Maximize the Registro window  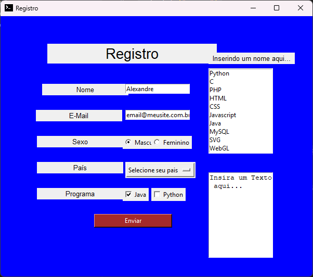[277, 8]
